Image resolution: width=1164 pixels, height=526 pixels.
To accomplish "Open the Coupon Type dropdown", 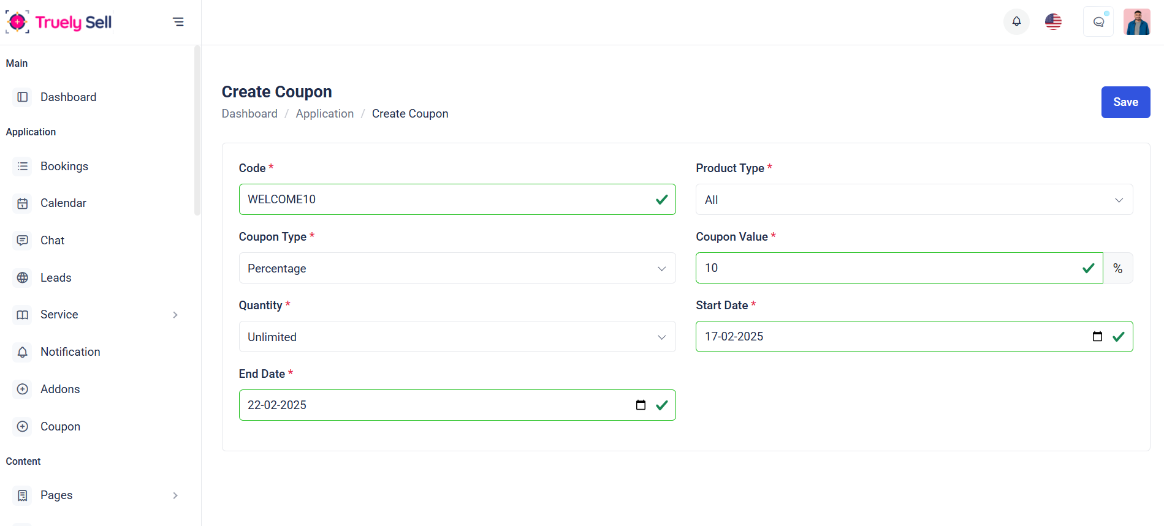I will tap(457, 268).
